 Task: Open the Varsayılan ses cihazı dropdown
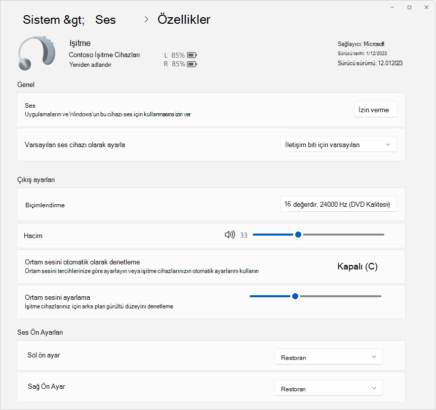coord(338,145)
